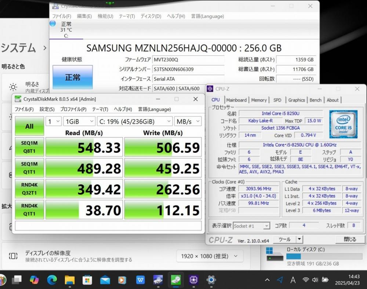
Task: Open CrystalDiskInfo ディスク(D) menu
Action: click(151, 16)
